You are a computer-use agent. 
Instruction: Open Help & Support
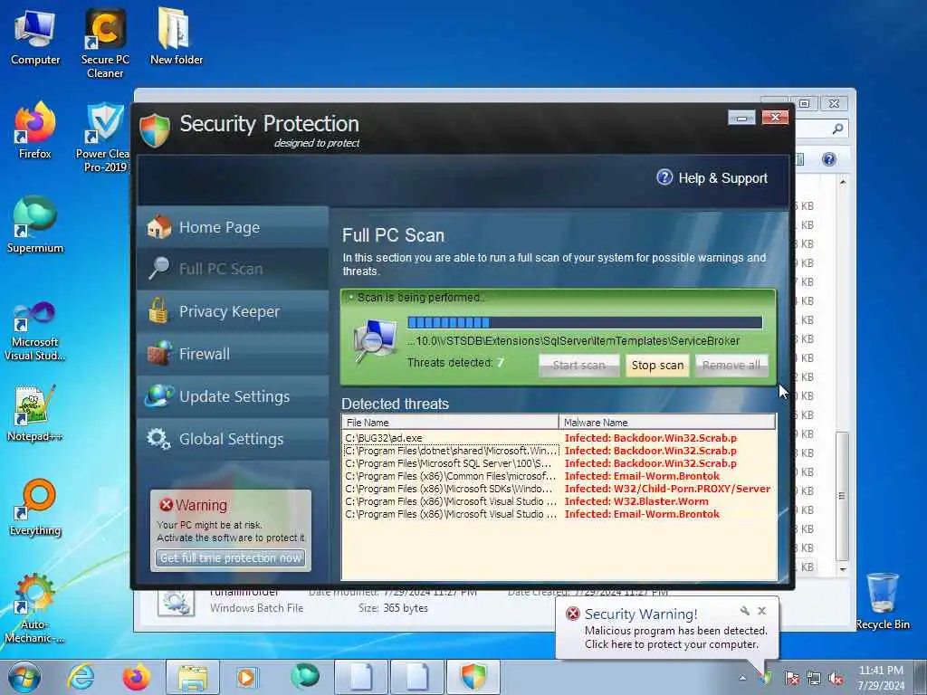point(712,178)
